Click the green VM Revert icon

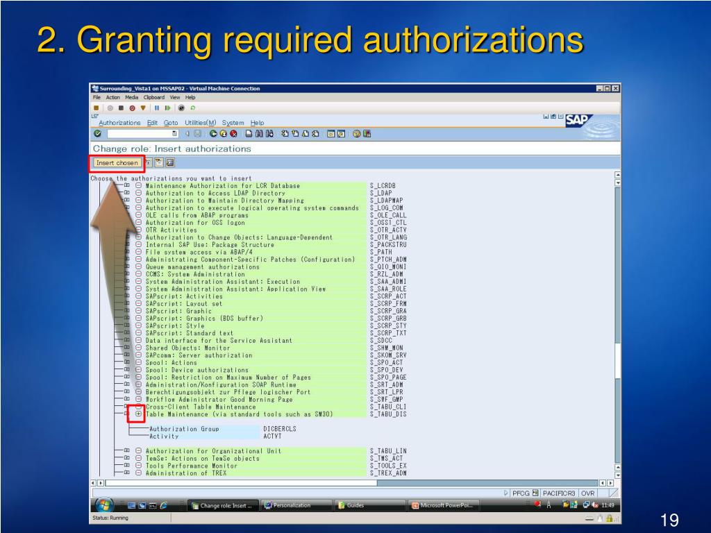coord(193,108)
